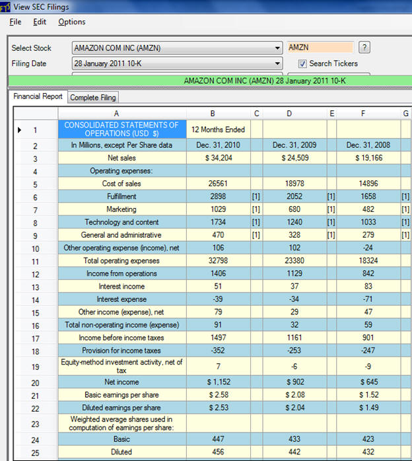Click the '12 Months Ended' cell

pos(219,129)
